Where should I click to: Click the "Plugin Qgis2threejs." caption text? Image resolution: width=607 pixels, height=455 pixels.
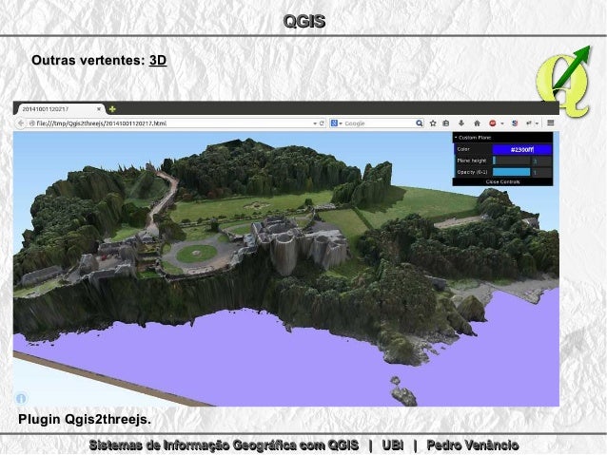pos(85,419)
